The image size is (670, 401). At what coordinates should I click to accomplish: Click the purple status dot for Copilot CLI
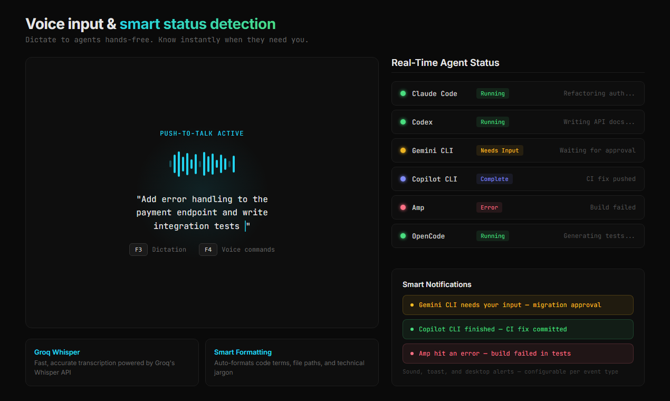(x=403, y=179)
